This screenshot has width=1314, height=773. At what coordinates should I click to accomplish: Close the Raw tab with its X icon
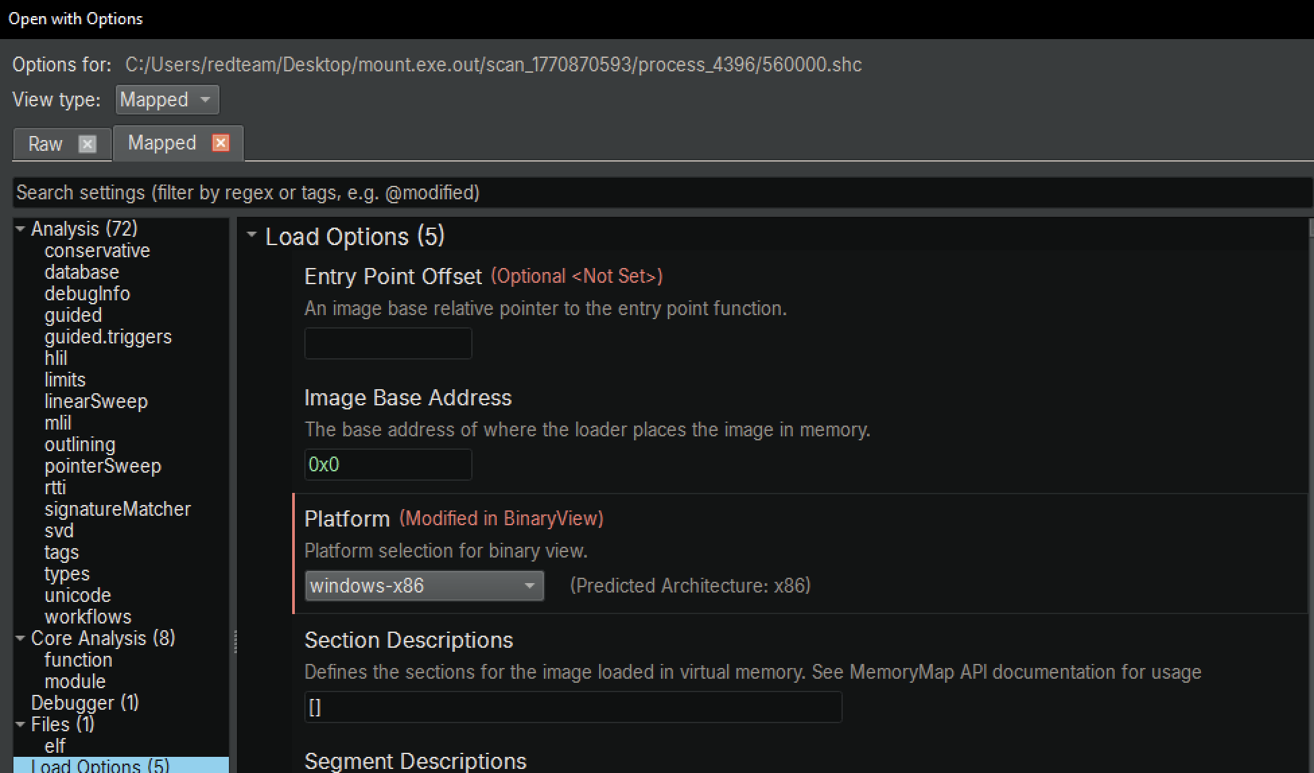click(88, 144)
